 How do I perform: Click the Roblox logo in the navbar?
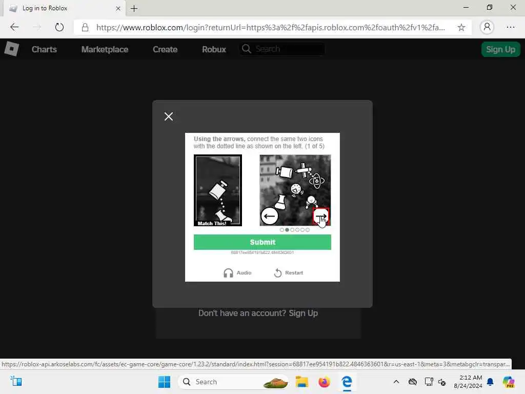(11, 49)
